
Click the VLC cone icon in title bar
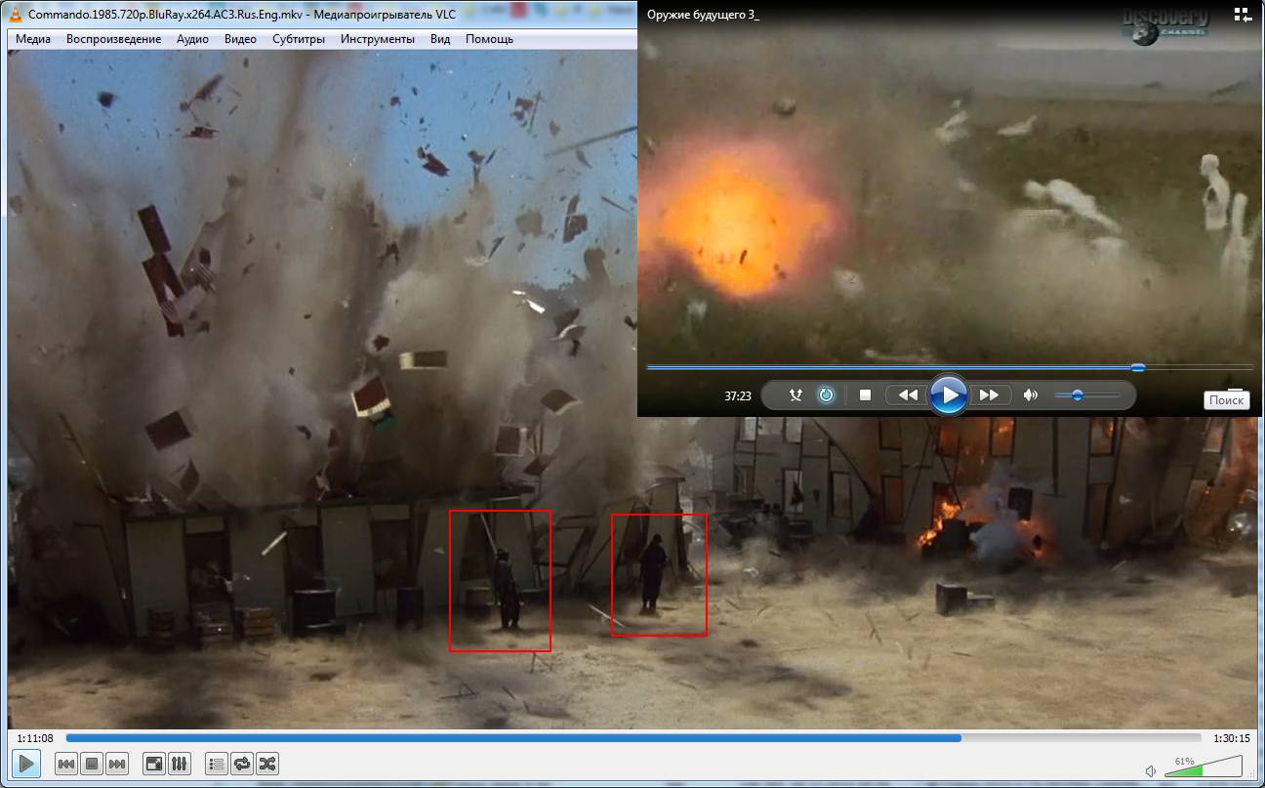pyautogui.click(x=15, y=15)
